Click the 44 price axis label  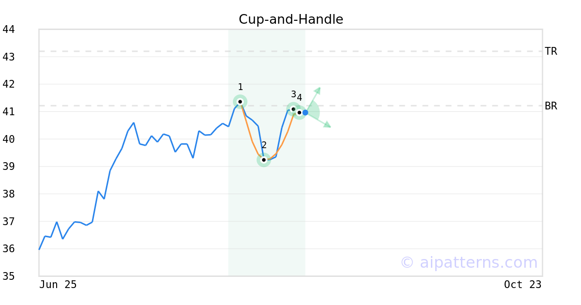9,30
